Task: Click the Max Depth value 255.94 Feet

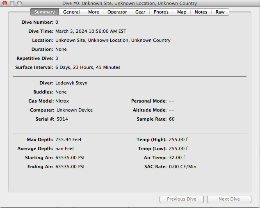Action: click(68, 140)
